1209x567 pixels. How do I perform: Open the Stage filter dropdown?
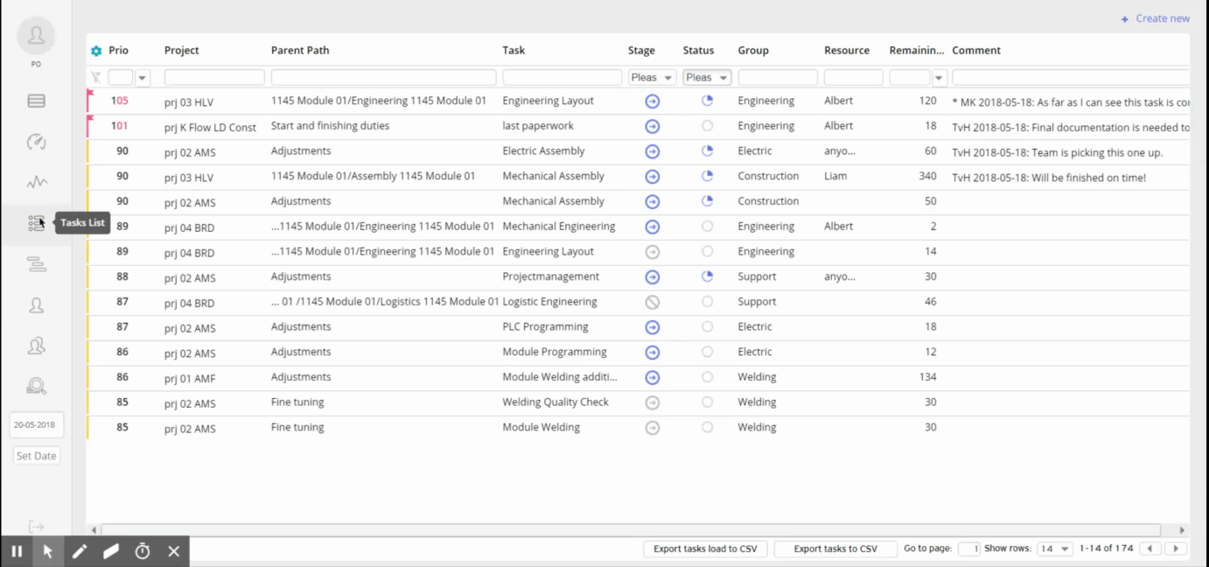(x=652, y=77)
